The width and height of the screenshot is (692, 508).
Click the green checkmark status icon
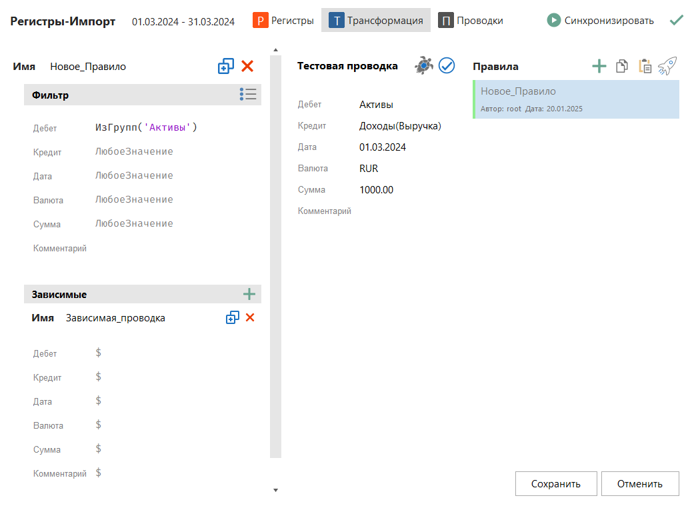677,21
